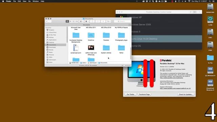Select the 500GB SSD desktop drive
Image resolution: width=217 pixels, height=122 pixels.
click(x=210, y=7)
